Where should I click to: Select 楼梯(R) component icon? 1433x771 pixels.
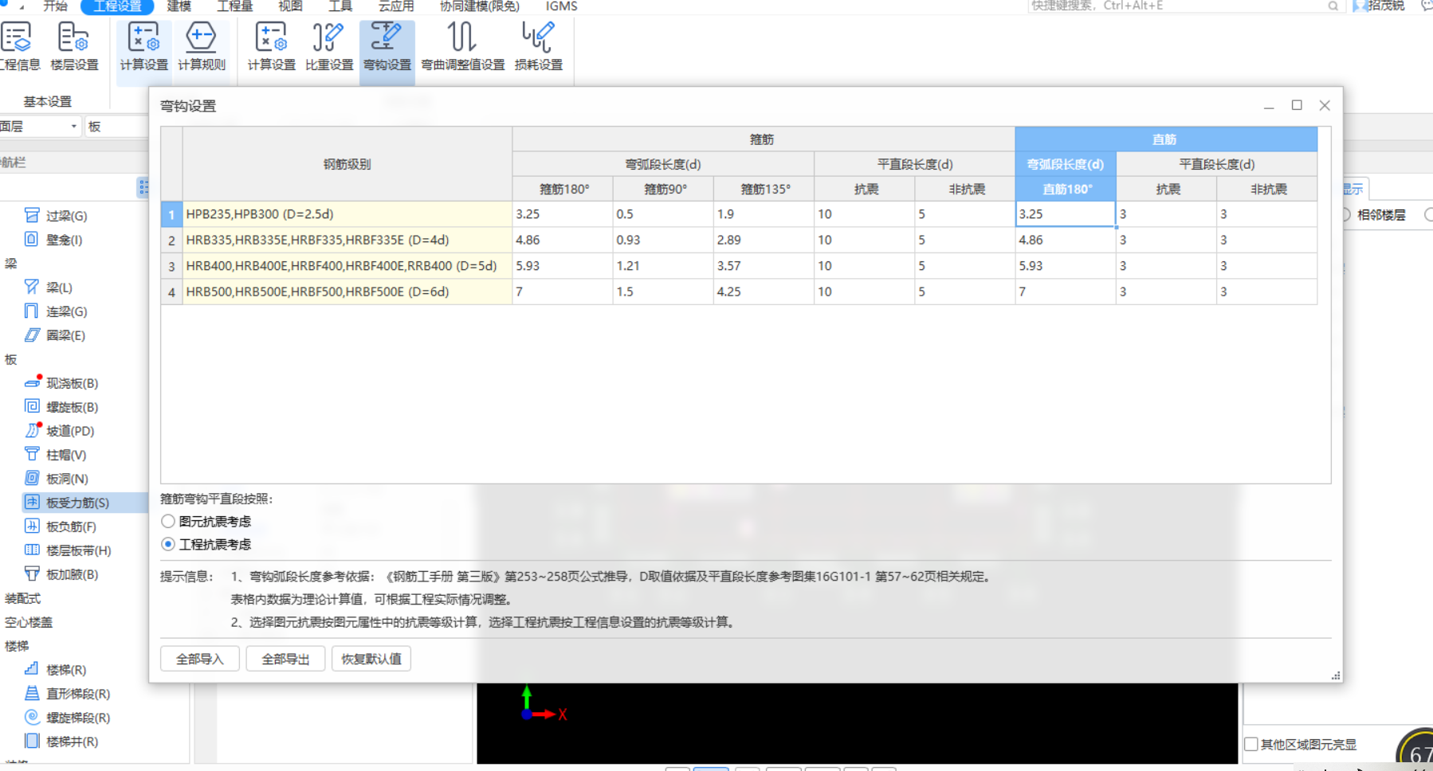pos(32,669)
